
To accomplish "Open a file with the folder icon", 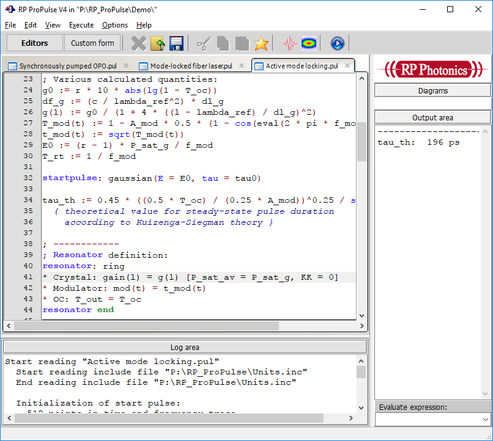I will (x=158, y=43).
